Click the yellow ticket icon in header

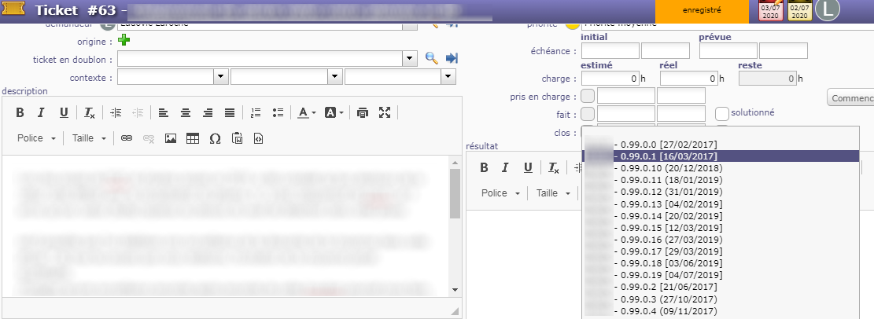(14, 9)
